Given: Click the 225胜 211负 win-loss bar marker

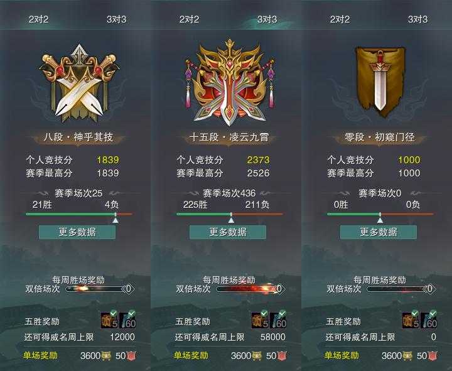Looking at the screenshot, I should point(231,218).
